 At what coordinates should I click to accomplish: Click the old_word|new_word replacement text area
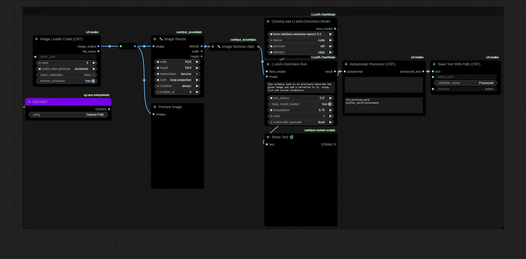(x=384, y=105)
